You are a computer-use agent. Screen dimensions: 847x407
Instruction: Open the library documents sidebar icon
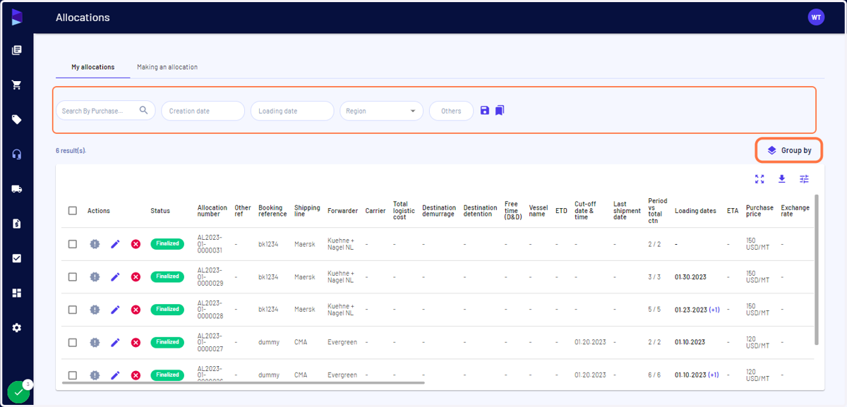point(17,50)
